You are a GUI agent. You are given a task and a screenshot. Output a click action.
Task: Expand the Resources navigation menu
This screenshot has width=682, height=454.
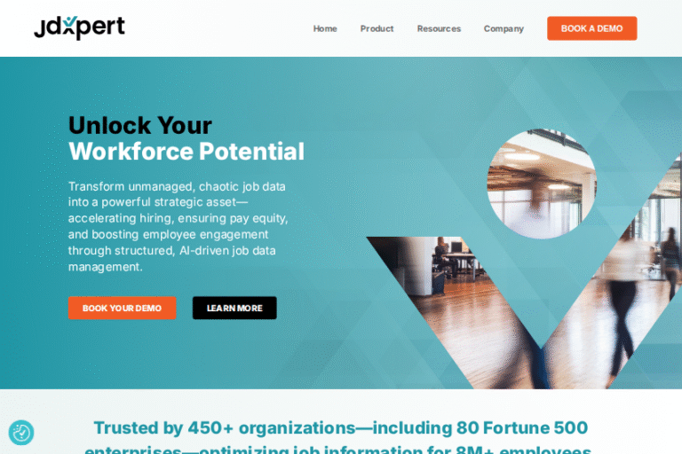click(439, 28)
